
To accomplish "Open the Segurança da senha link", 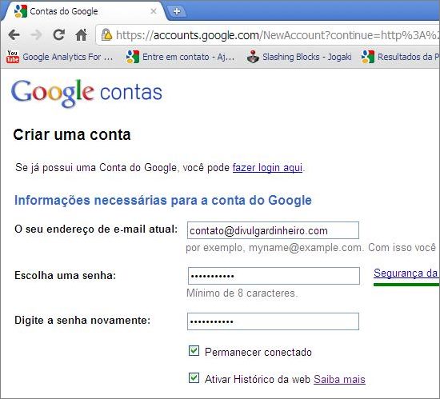I will (x=406, y=273).
